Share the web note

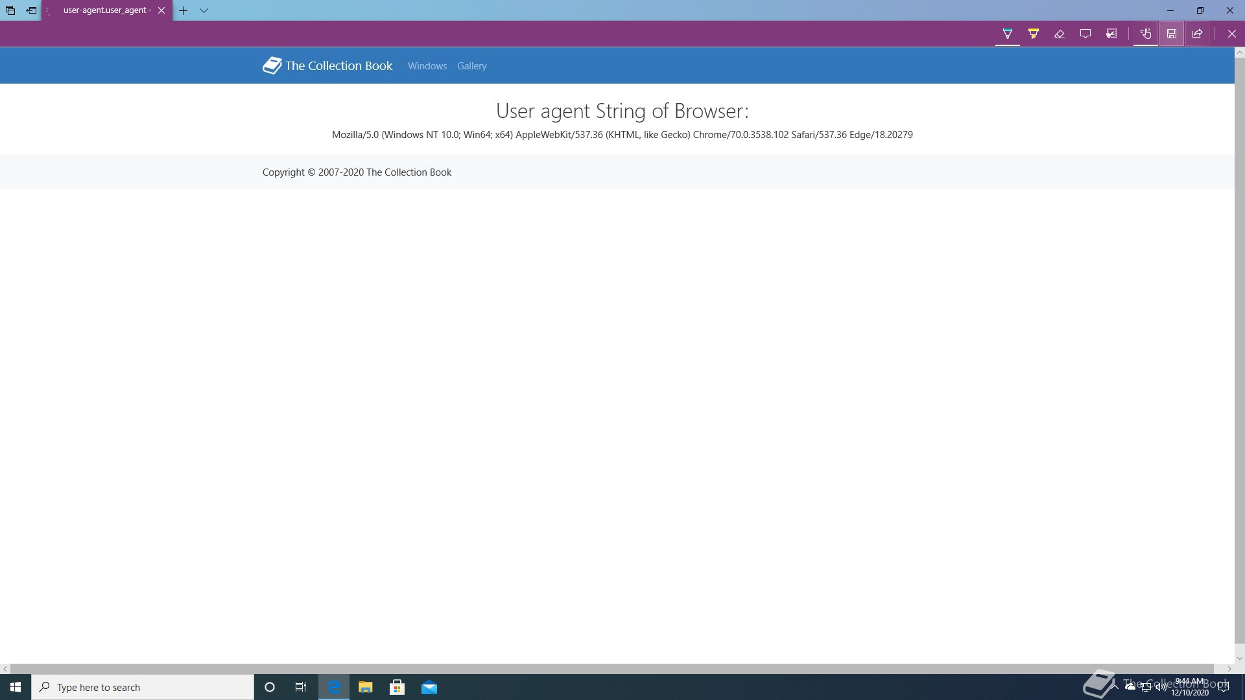[x=1197, y=34]
